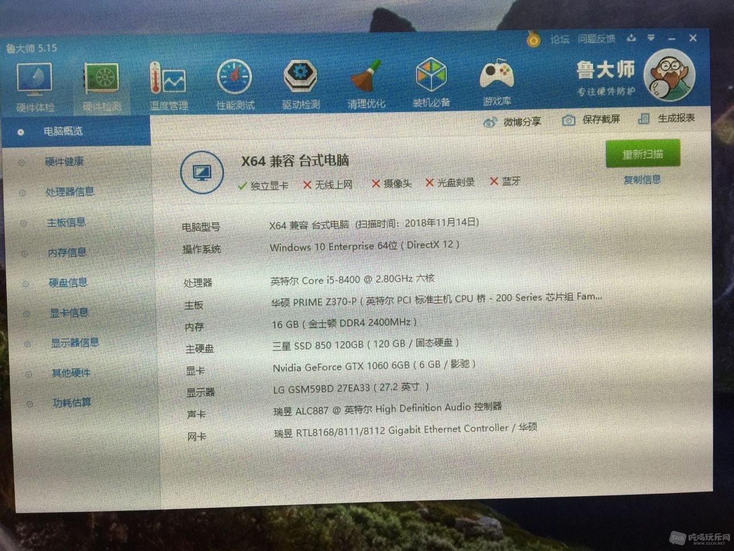Click the computer monitor icon beside X64 title

point(202,172)
